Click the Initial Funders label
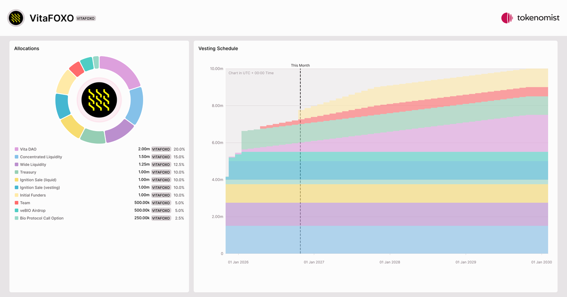The height and width of the screenshot is (297, 567). point(33,195)
